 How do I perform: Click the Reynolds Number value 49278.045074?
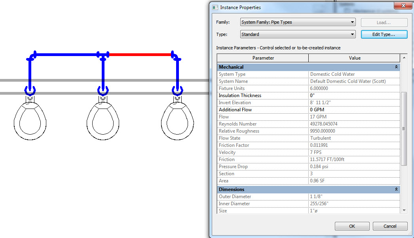point(354,124)
